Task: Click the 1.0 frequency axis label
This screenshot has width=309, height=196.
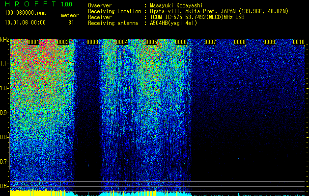Action: pos(4,88)
